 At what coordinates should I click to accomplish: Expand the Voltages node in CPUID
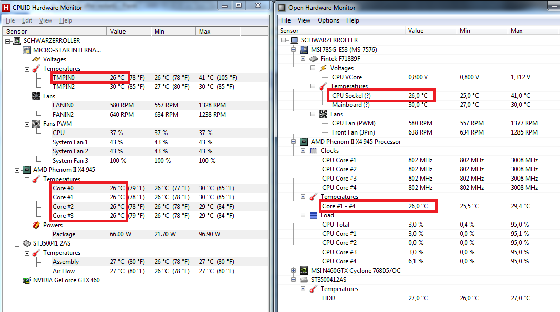(27, 59)
